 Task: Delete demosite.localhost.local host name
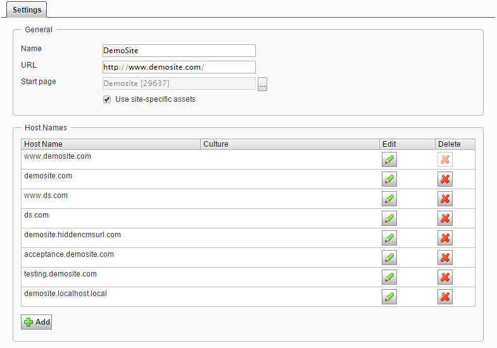(445, 297)
